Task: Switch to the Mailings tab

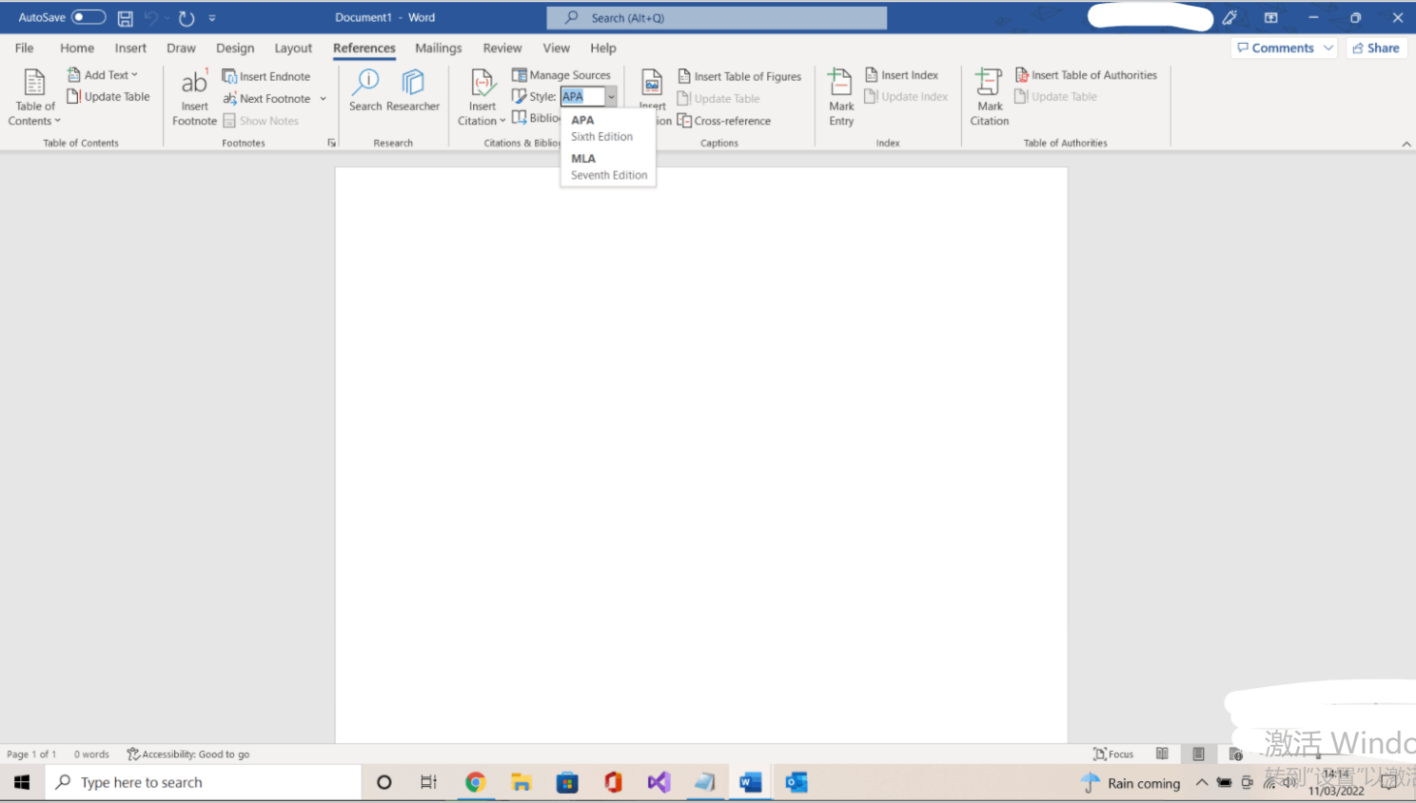Action: (x=438, y=48)
